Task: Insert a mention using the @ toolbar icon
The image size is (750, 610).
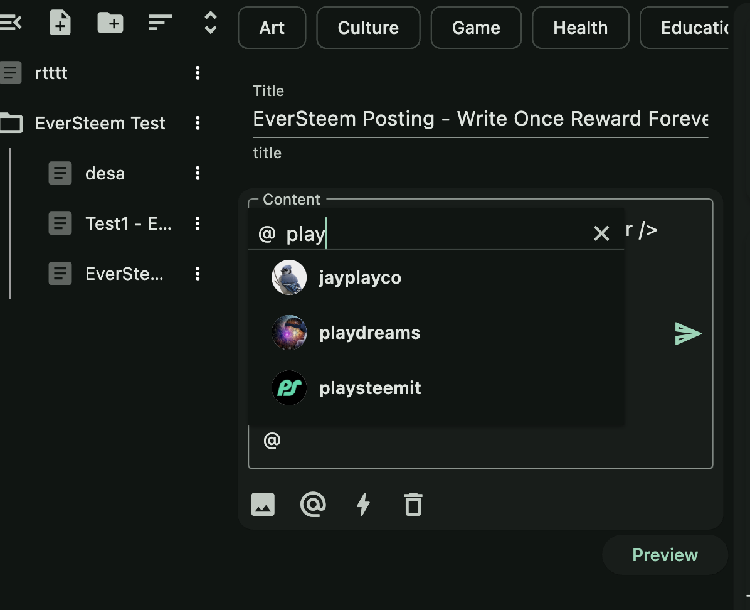Action: (x=314, y=504)
